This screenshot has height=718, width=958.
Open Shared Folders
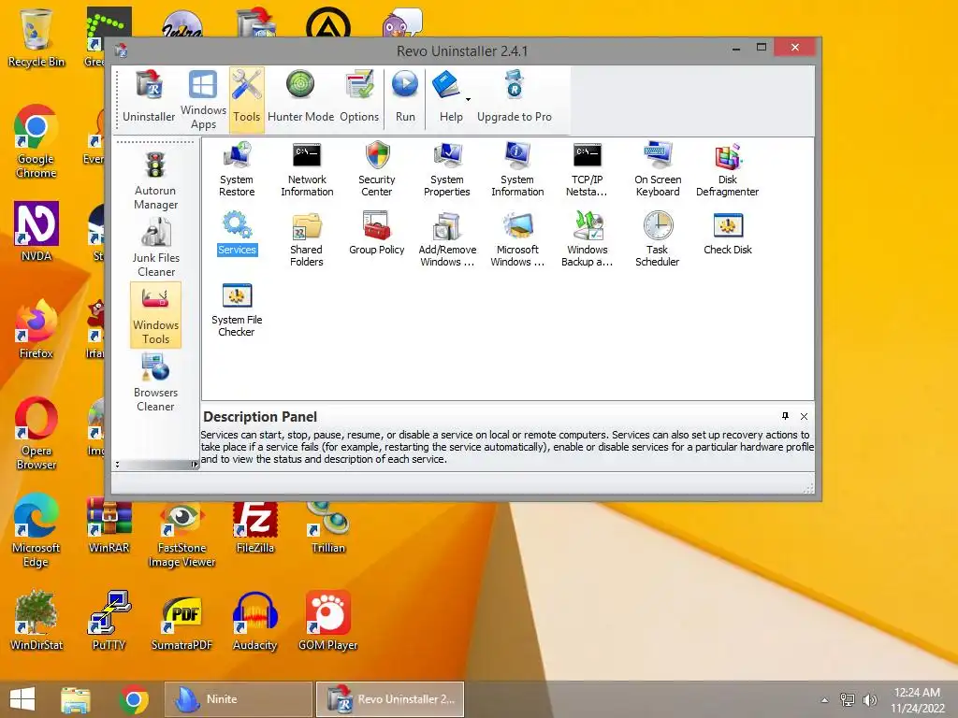tap(307, 239)
